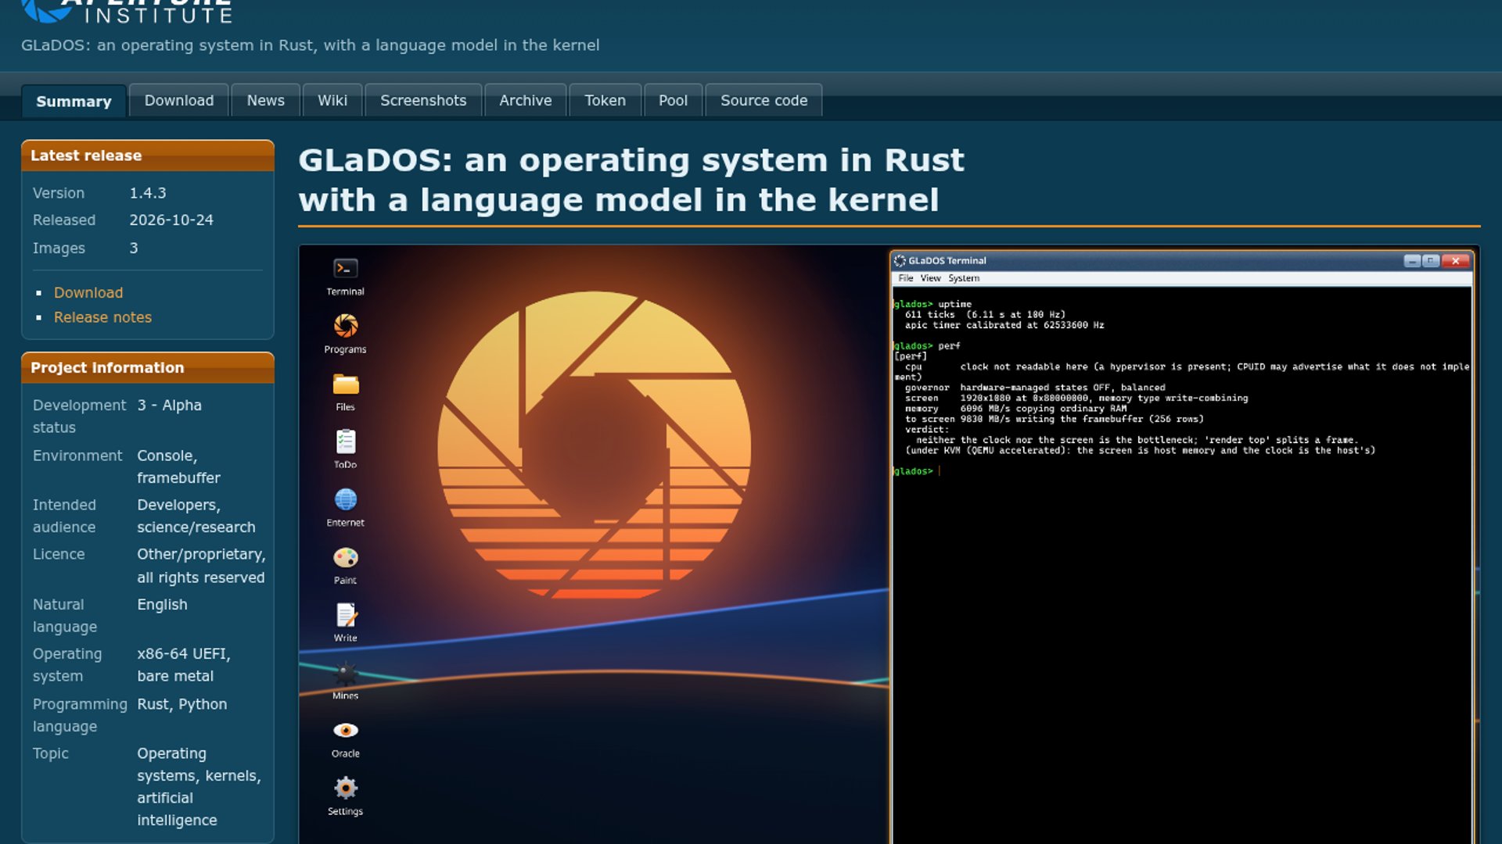This screenshot has height=844, width=1502.
Task: Launch the Enternet globe icon
Action: pos(345,507)
